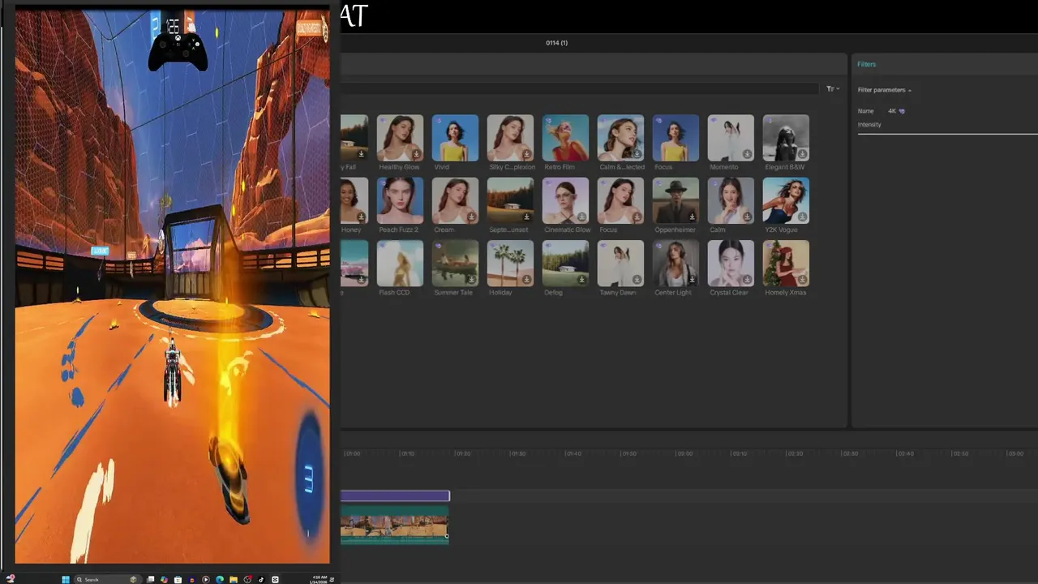Download the Healthy Glow filter
Screen dimensions: 1038x584
416,154
